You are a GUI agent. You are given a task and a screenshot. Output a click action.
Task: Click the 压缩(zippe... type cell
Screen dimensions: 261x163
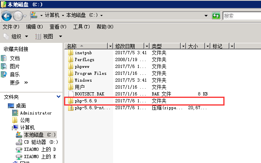click(x=167, y=108)
